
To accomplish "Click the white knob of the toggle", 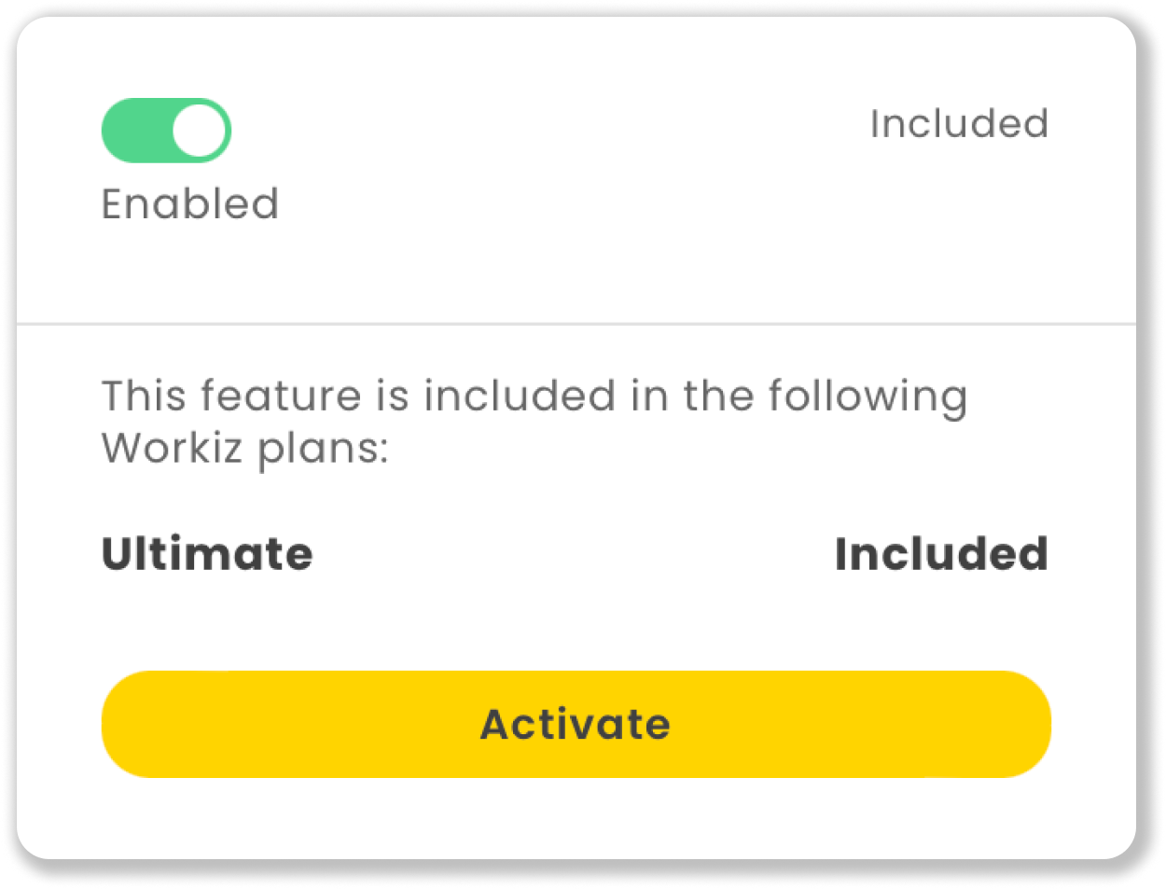I will pyautogui.click(x=201, y=131).
